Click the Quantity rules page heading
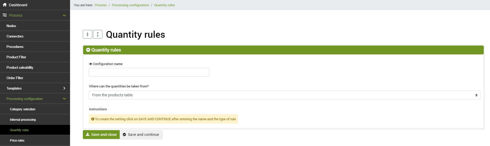The height and width of the screenshot is (146, 490). click(136, 34)
